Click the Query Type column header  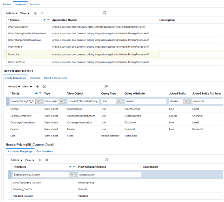[x=109, y=94]
